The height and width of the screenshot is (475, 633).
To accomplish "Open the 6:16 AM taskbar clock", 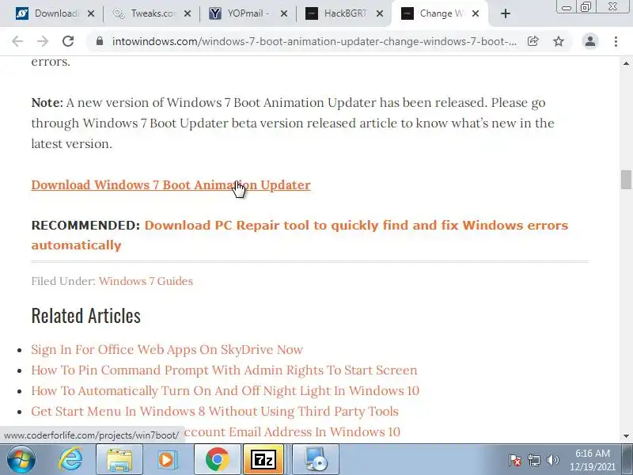I will (592, 460).
